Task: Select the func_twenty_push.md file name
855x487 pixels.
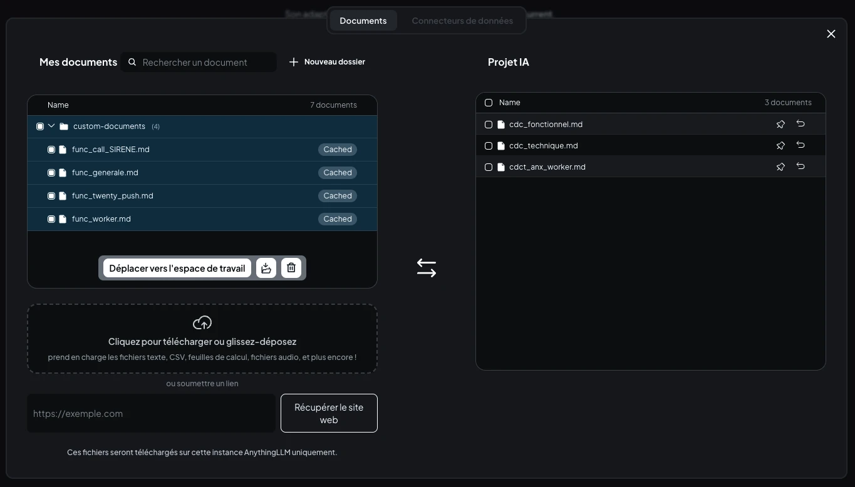Action: (113, 196)
